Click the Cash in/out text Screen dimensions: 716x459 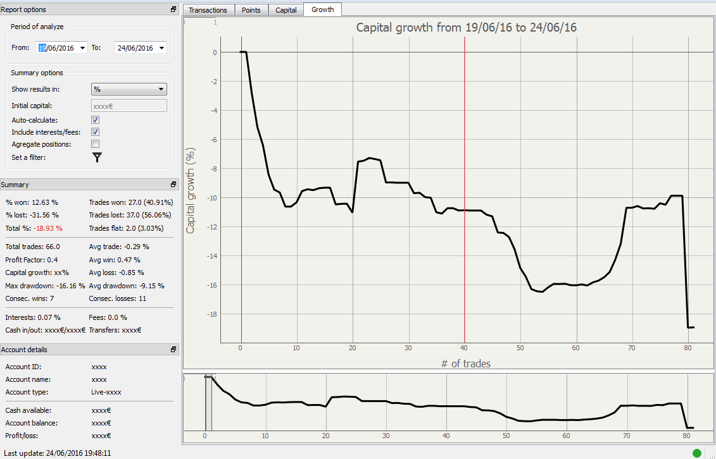click(45, 330)
